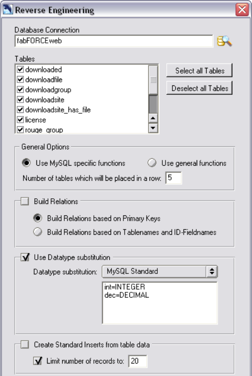Disable Use Datatype substitution checkbox
The height and width of the screenshot is (376, 252).
tap(25, 257)
